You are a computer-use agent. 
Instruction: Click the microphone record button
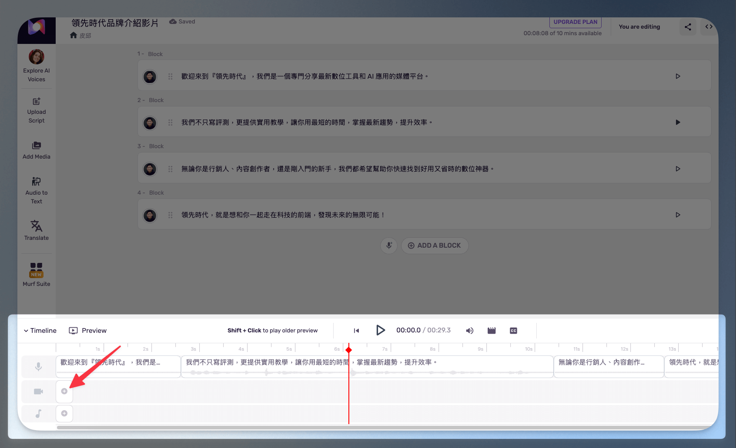click(x=389, y=246)
